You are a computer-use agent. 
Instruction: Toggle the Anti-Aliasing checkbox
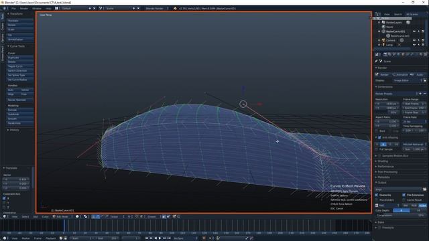pyautogui.click(x=379, y=137)
